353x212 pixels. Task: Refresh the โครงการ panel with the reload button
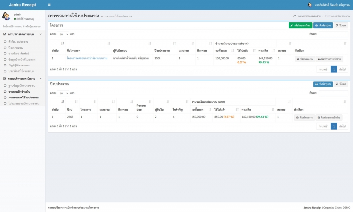tap(340, 25)
